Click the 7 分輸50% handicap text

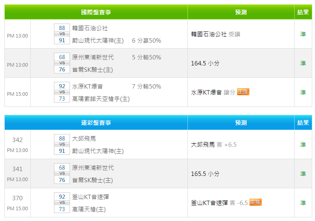click(146, 87)
